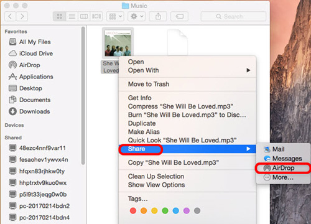The height and width of the screenshot is (224, 311).
Task: Switch to column view
Action: pos(84,16)
